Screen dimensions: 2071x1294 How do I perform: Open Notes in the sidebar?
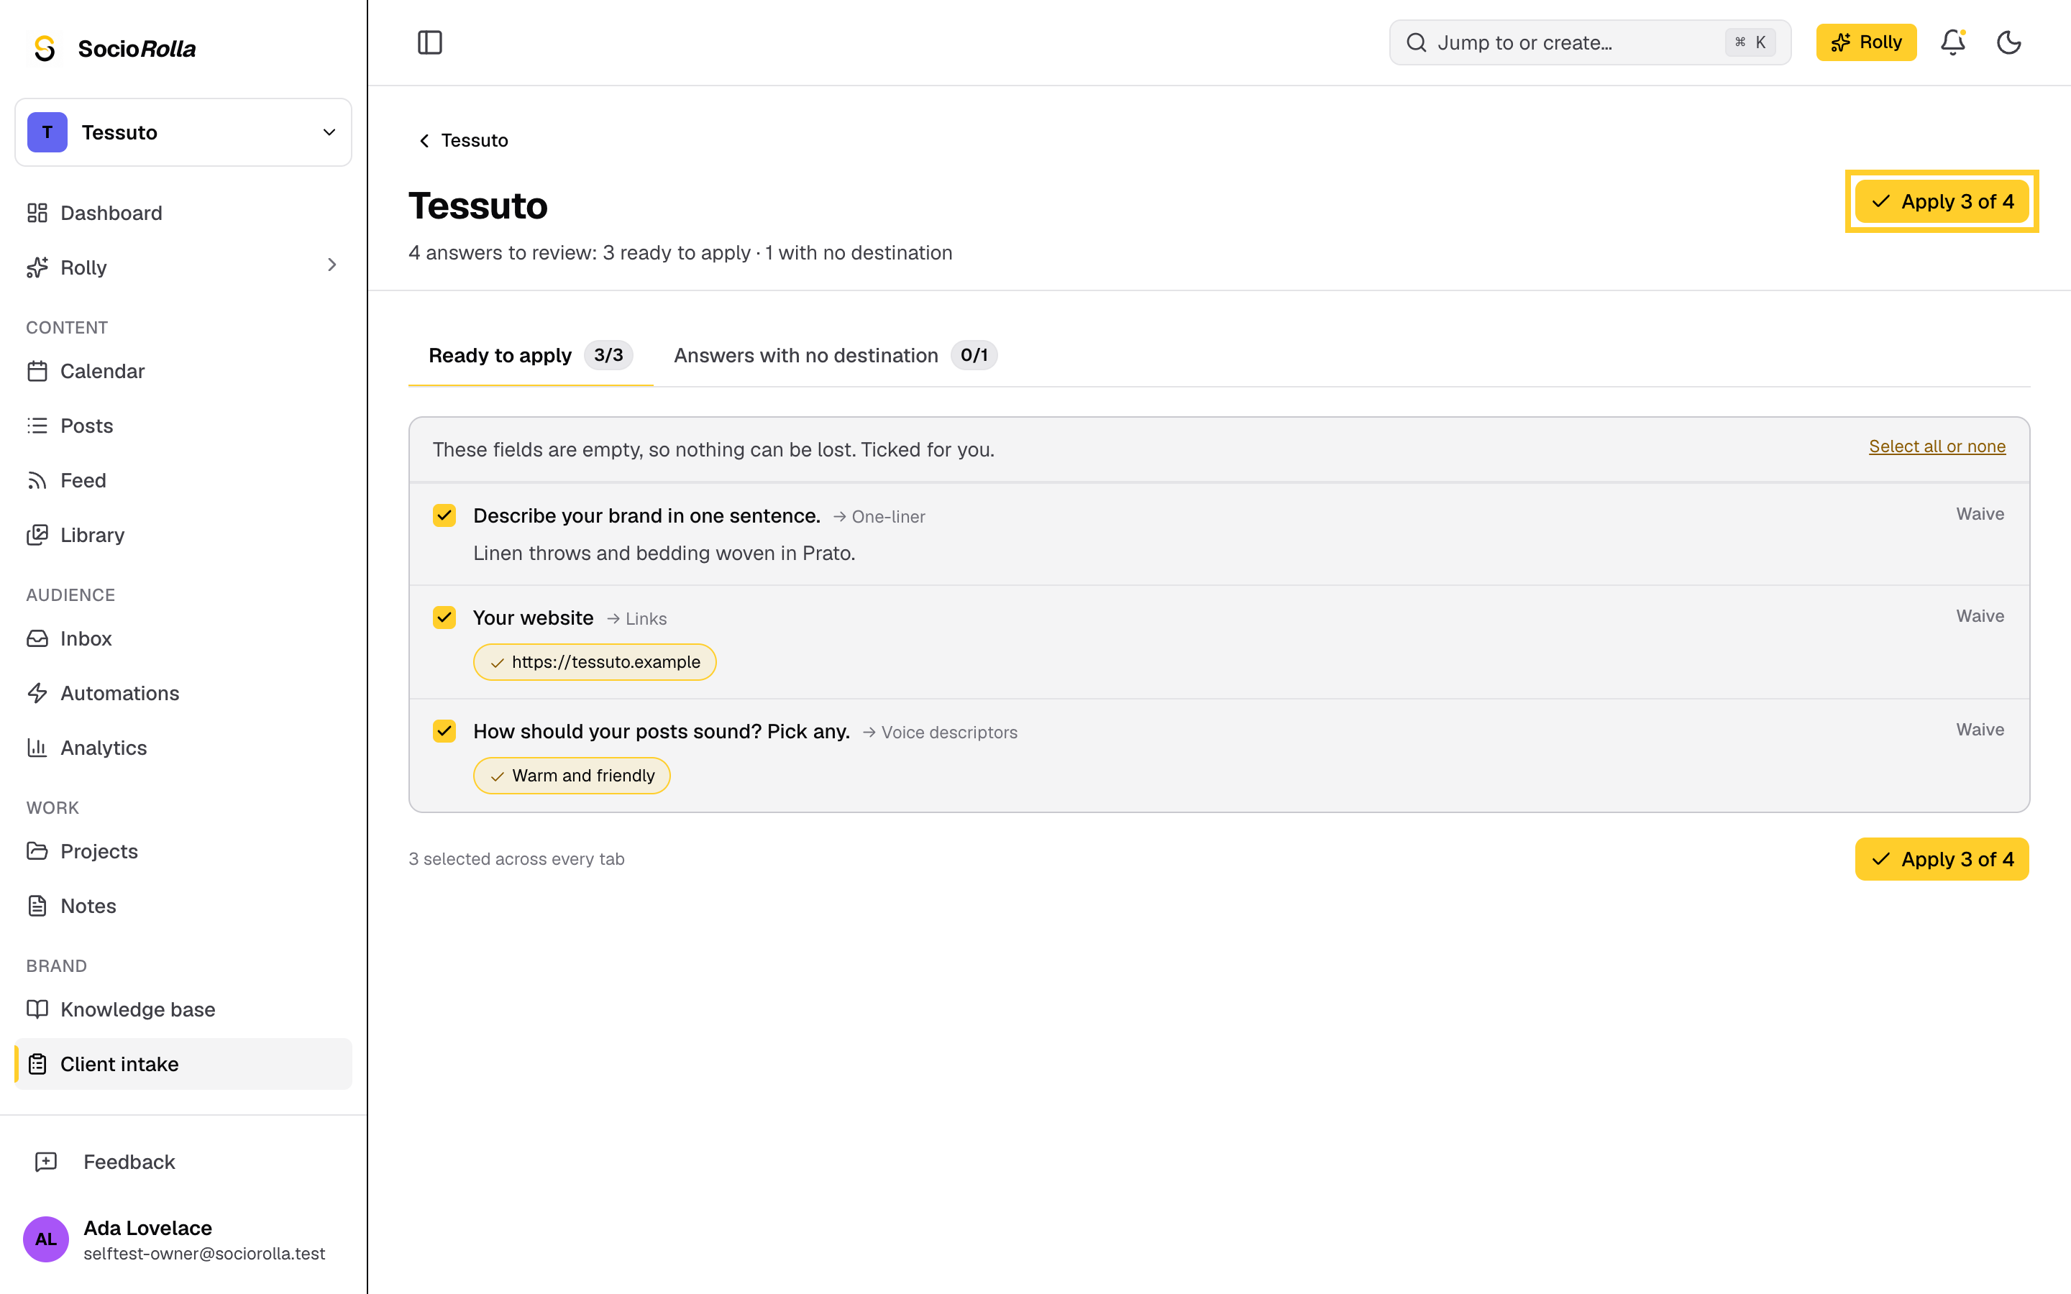(183, 907)
